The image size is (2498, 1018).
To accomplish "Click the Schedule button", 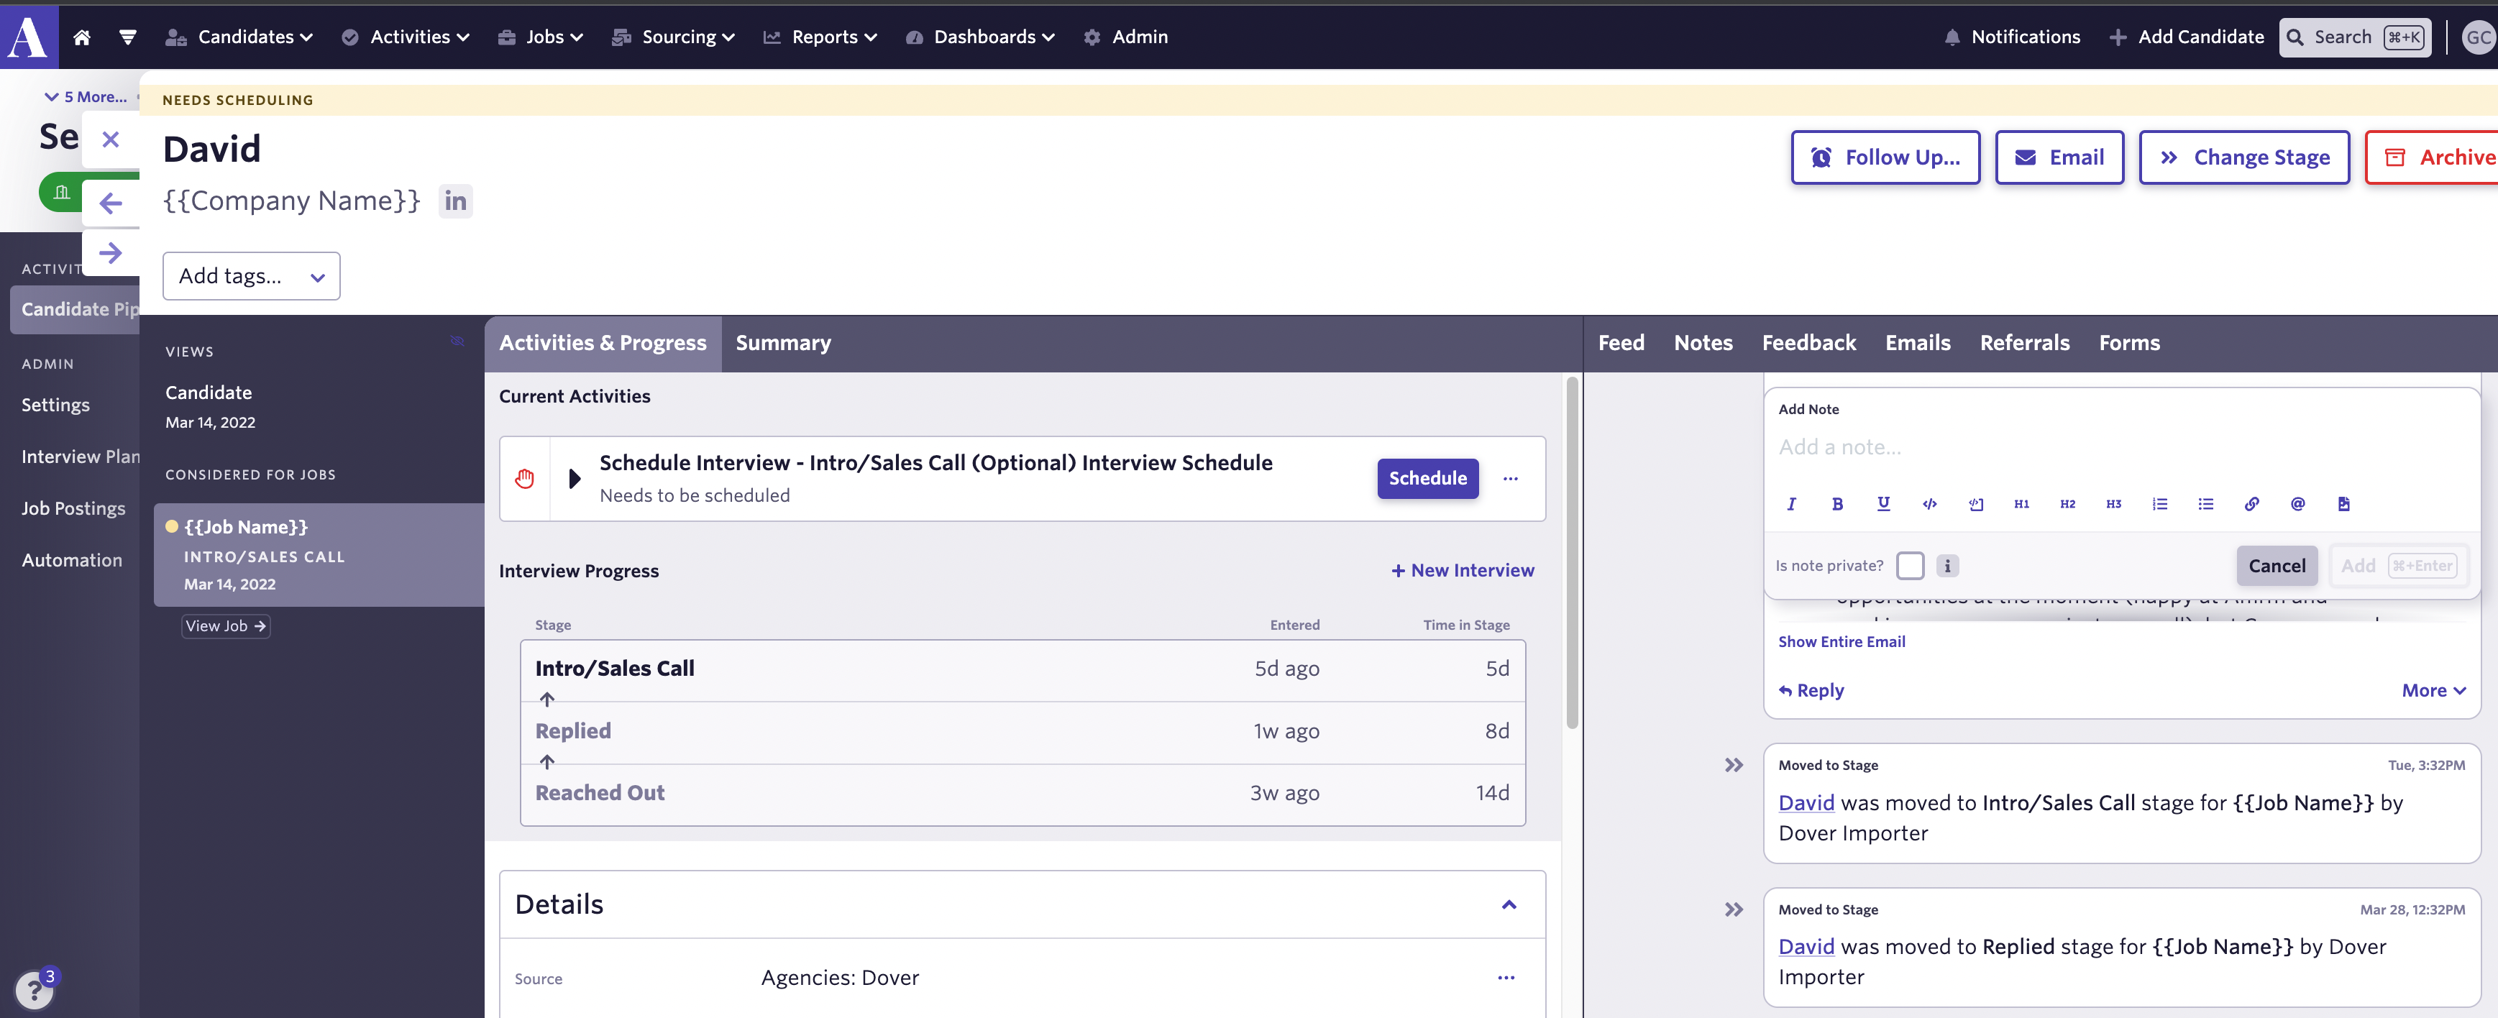I will coord(1427,478).
